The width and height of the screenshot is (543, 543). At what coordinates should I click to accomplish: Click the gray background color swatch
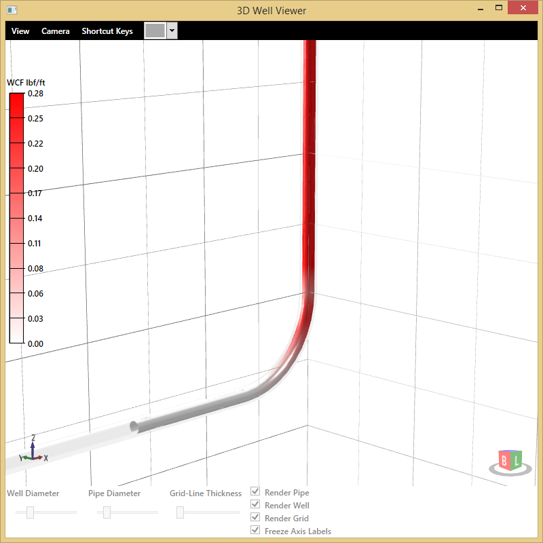[155, 31]
